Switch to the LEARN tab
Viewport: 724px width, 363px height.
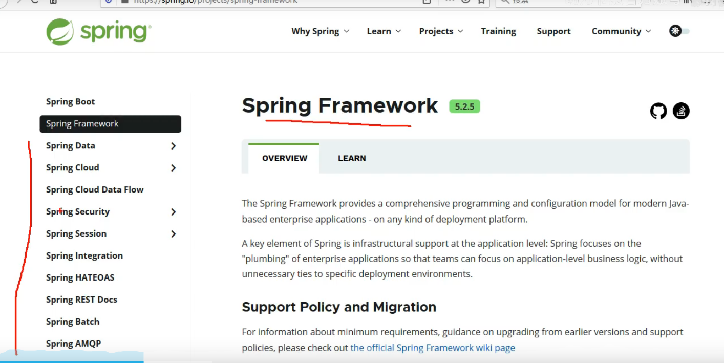click(352, 158)
